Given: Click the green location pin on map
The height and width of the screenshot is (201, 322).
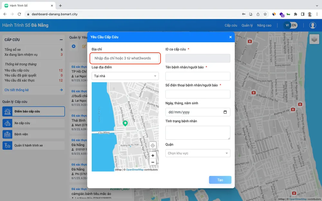Looking at the screenshot, I should pyautogui.click(x=125, y=123).
